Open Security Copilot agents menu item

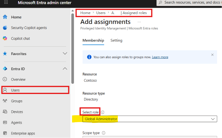(x=29, y=28)
